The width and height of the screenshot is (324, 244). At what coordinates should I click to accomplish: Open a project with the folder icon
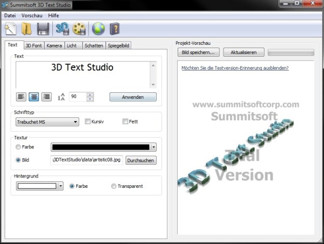[x=26, y=29]
